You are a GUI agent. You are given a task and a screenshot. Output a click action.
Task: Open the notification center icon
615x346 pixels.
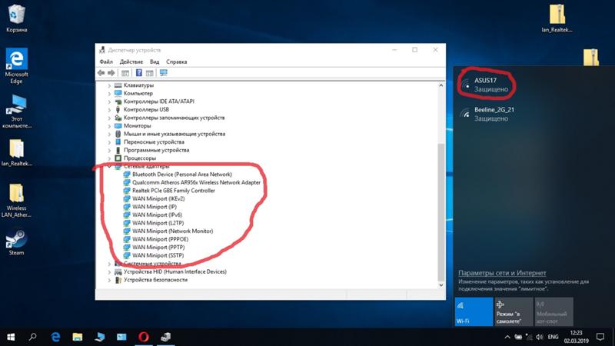pos(600,337)
